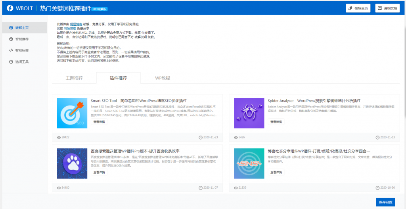Open the 说明文档 documentation button
Image resolution: width=406 pixels, height=209 pixels.
coord(387,8)
